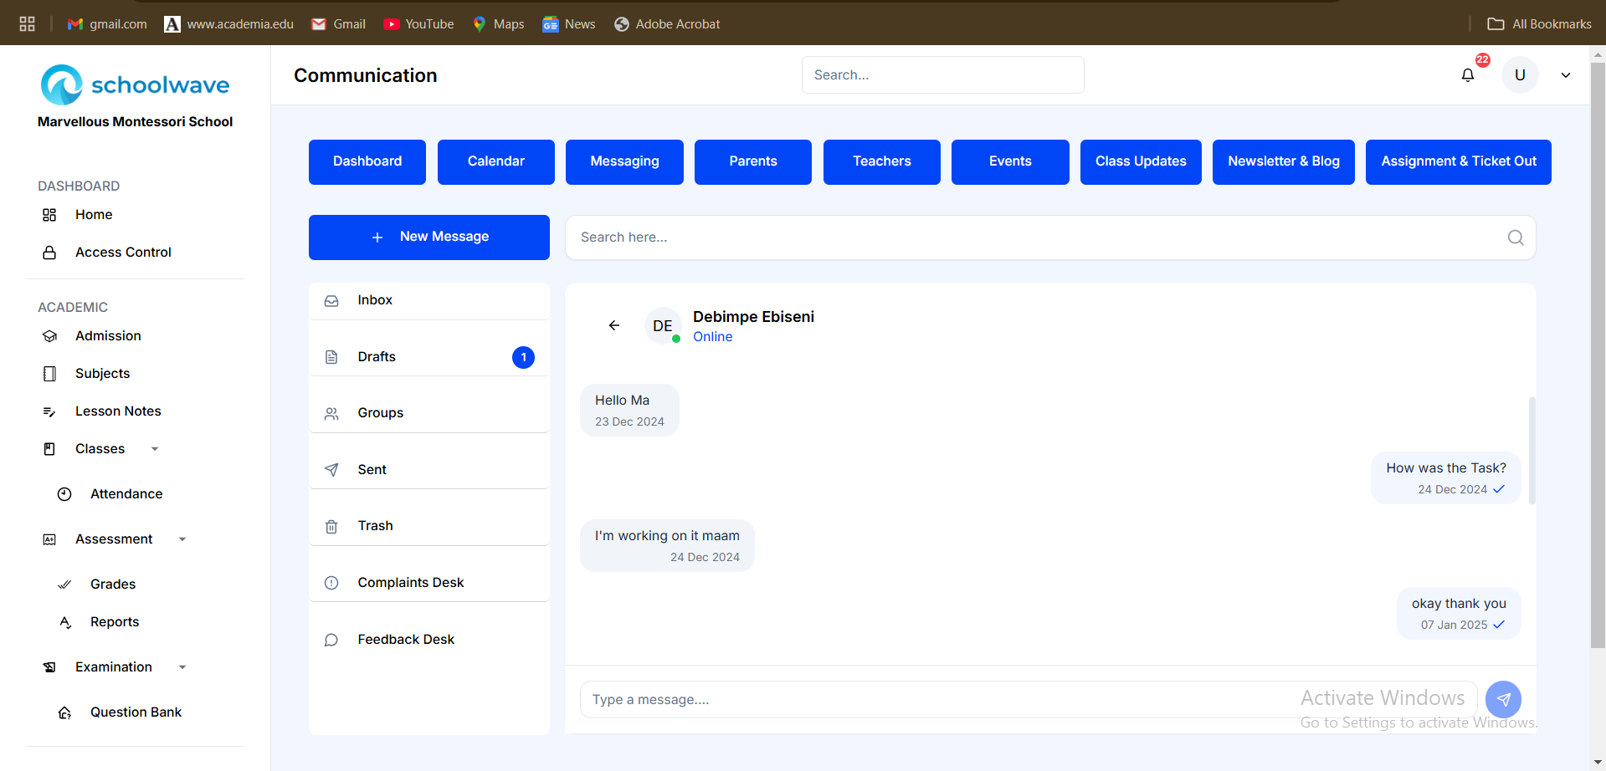Image resolution: width=1606 pixels, height=771 pixels.
Task: Go to Home in the sidebar
Action: pyautogui.click(x=94, y=215)
